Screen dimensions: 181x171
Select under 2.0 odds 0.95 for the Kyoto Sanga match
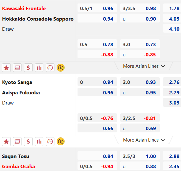(140, 92)
